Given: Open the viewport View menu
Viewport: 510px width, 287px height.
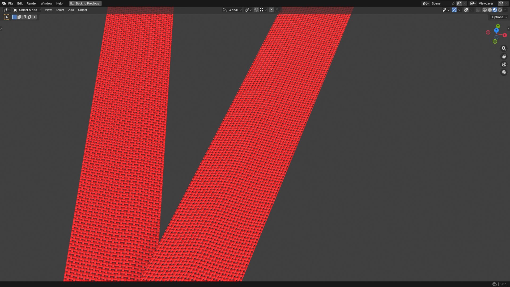Looking at the screenshot, I should (48, 10).
